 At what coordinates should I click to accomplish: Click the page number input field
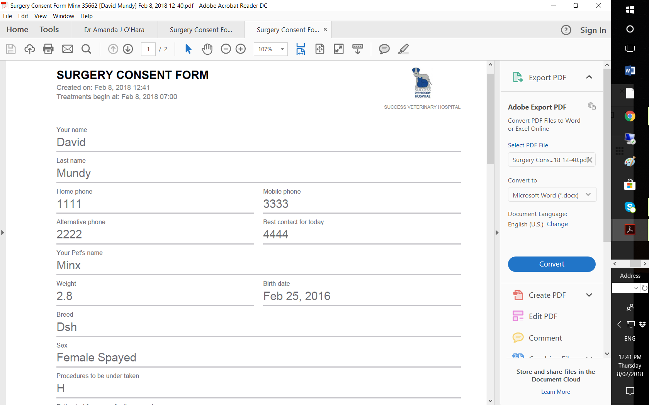[148, 49]
